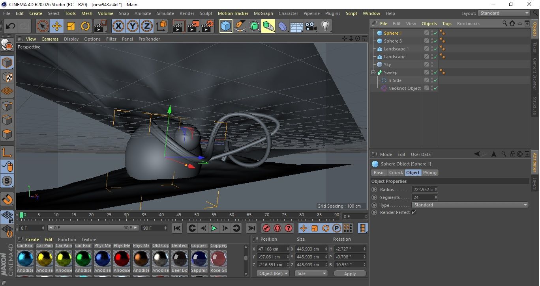Click the timeline preview range slider
This screenshot has width=540, height=286.
93,228
